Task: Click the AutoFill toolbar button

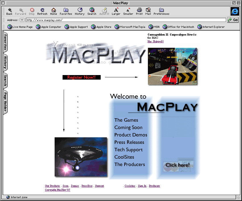Action: 104,12
